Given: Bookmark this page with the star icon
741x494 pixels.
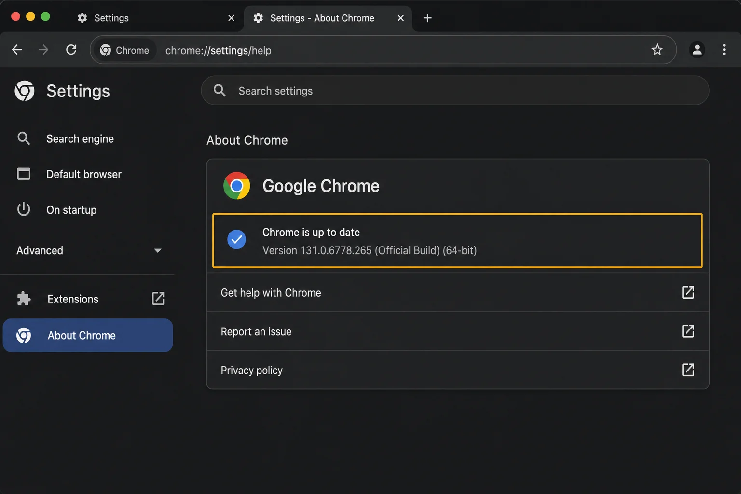Looking at the screenshot, I should (657, 50).
